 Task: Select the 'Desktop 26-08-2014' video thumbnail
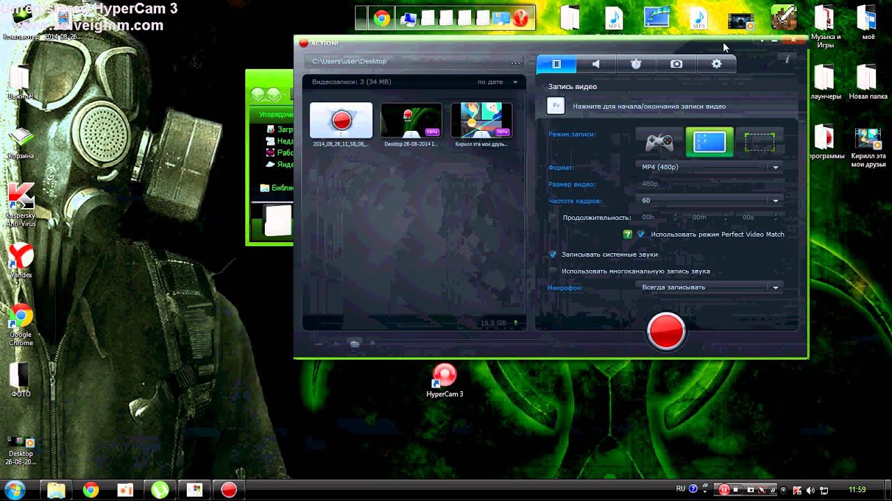pyautogui.click(x=411, y=120)
